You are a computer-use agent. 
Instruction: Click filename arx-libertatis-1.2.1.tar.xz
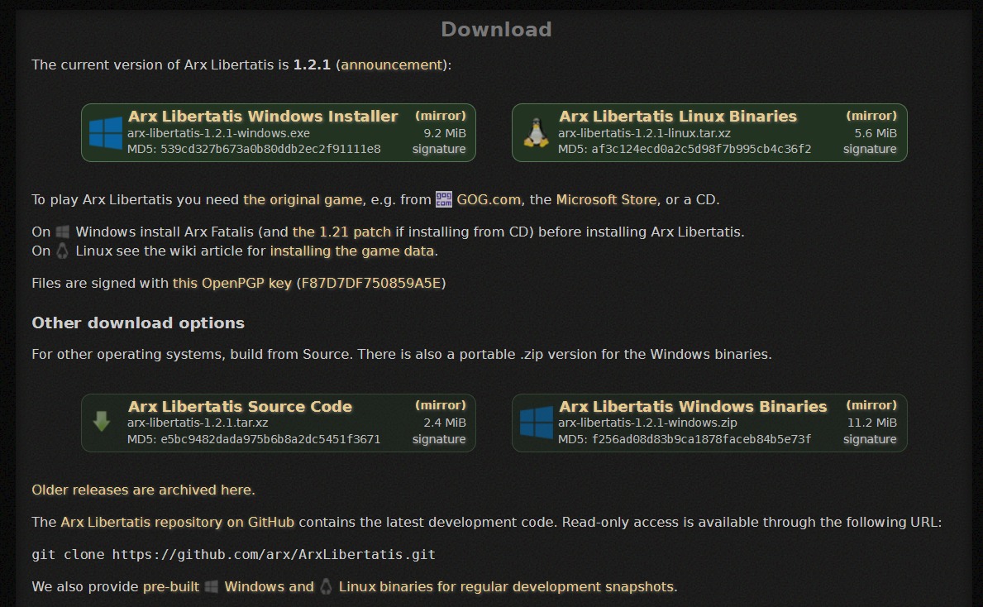(198, 423)
